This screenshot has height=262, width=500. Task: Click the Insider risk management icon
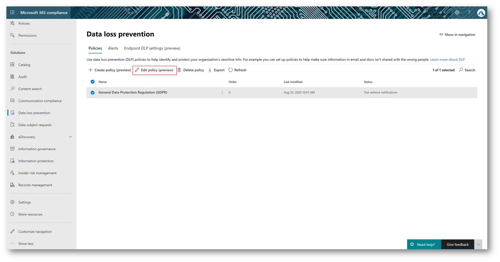(x=12, y=173)
